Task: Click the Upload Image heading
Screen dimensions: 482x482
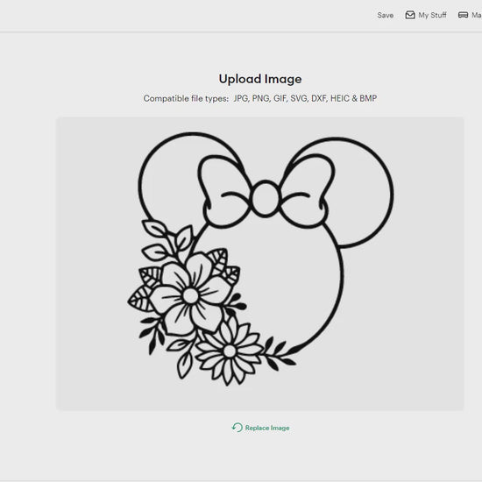Action: [260, 79]
